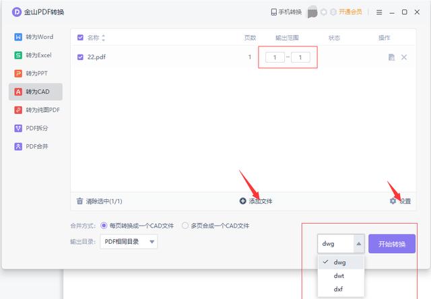Open output folder icon for 22.pdf
Viewport: 431px width, 299px height.
[x=391, y=57]
